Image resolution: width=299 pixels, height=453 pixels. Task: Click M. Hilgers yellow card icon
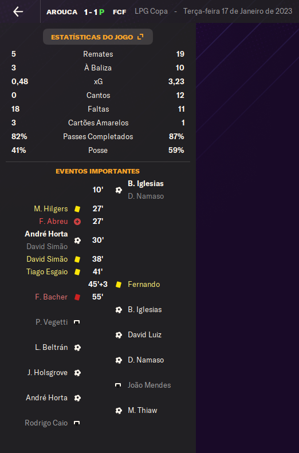point(77,208)
